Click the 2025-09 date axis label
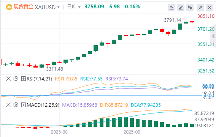 132,132
